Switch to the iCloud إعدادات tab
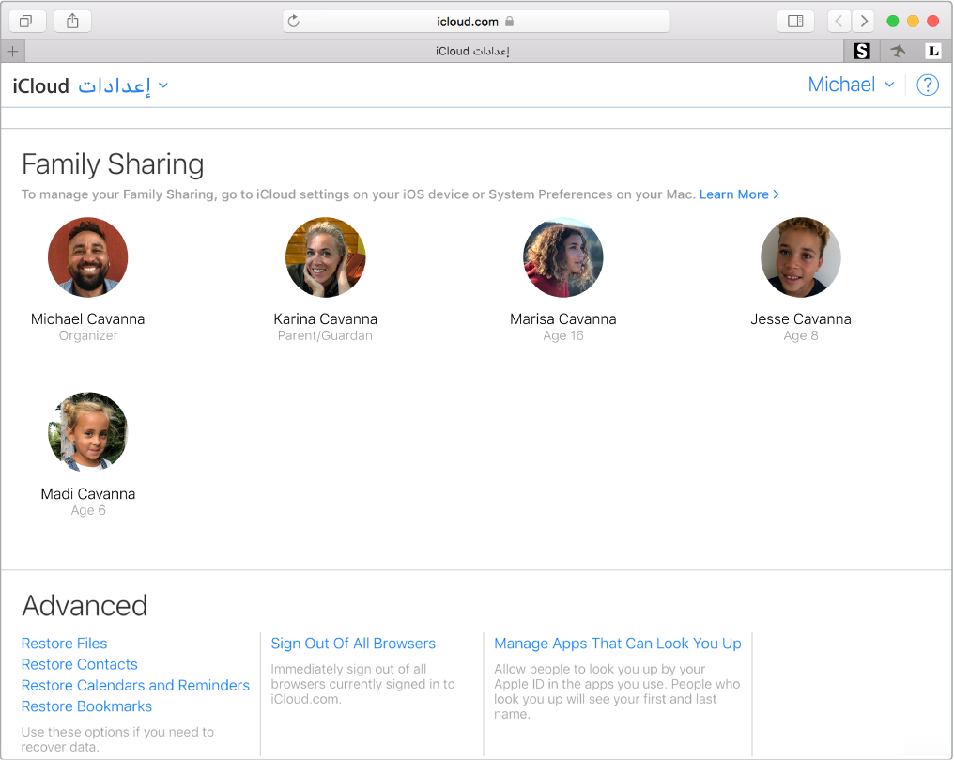 click(x=471, y=51)
